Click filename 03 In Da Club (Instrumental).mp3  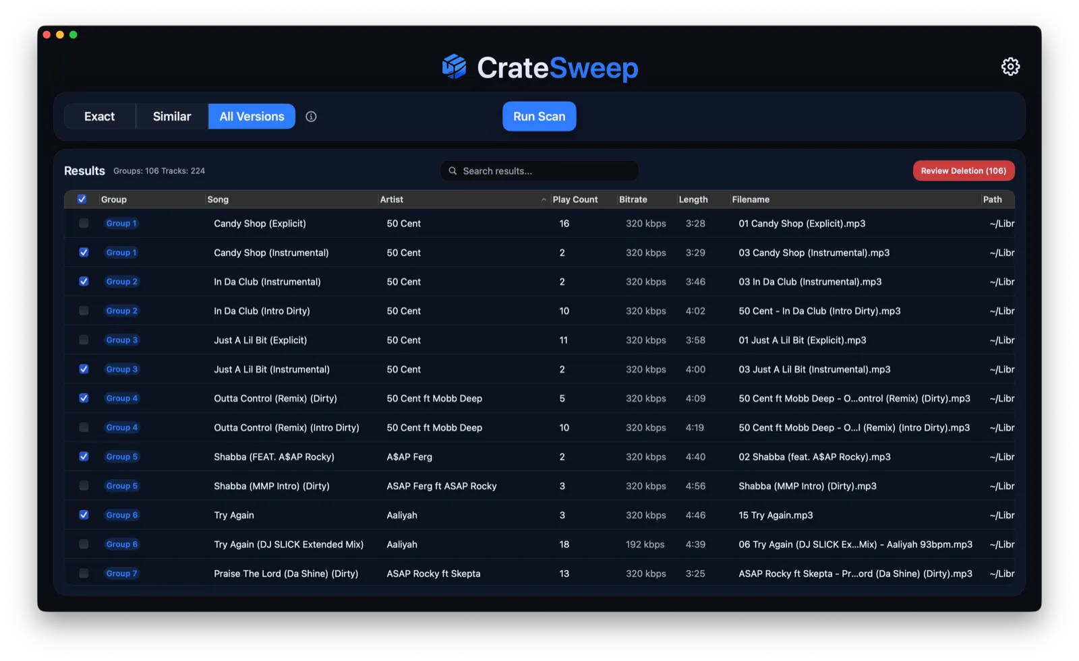pyautogui.click(x=810, y=282)
